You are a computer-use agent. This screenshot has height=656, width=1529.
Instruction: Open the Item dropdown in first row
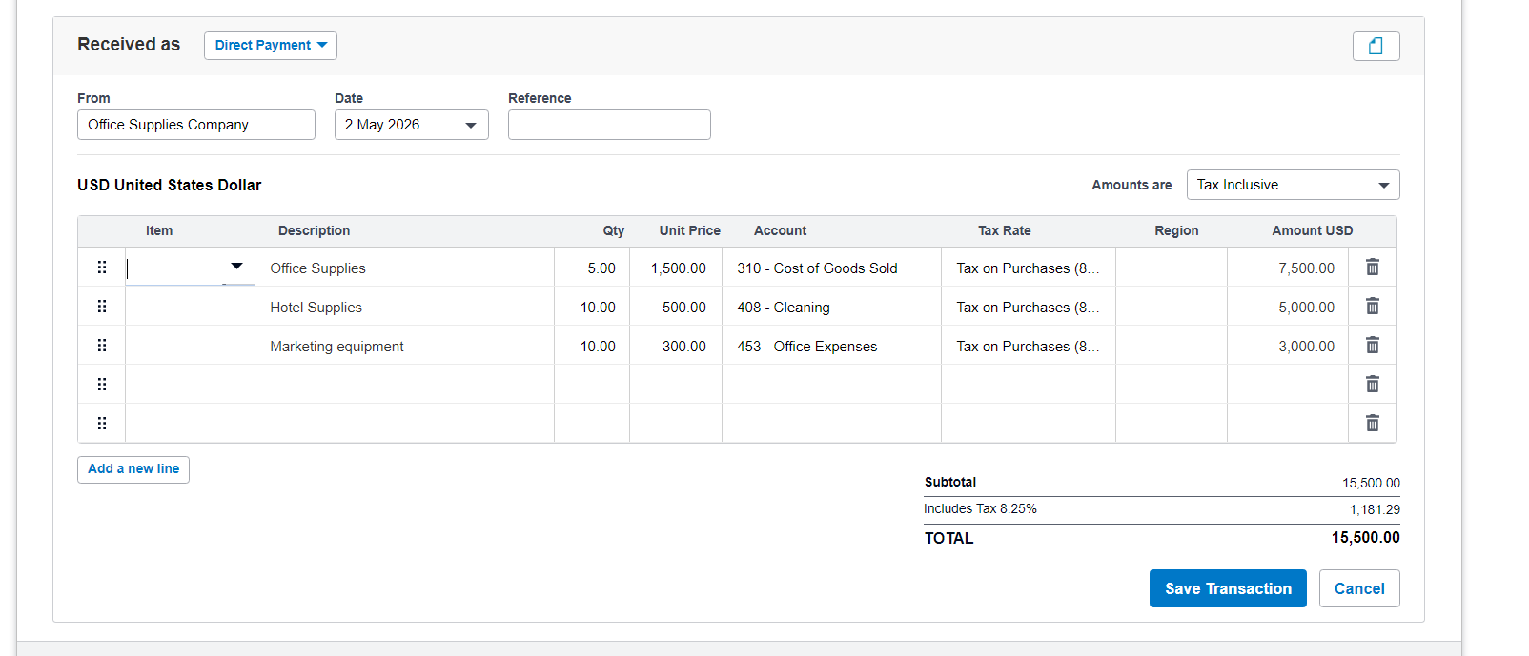[x=236, y=267]
